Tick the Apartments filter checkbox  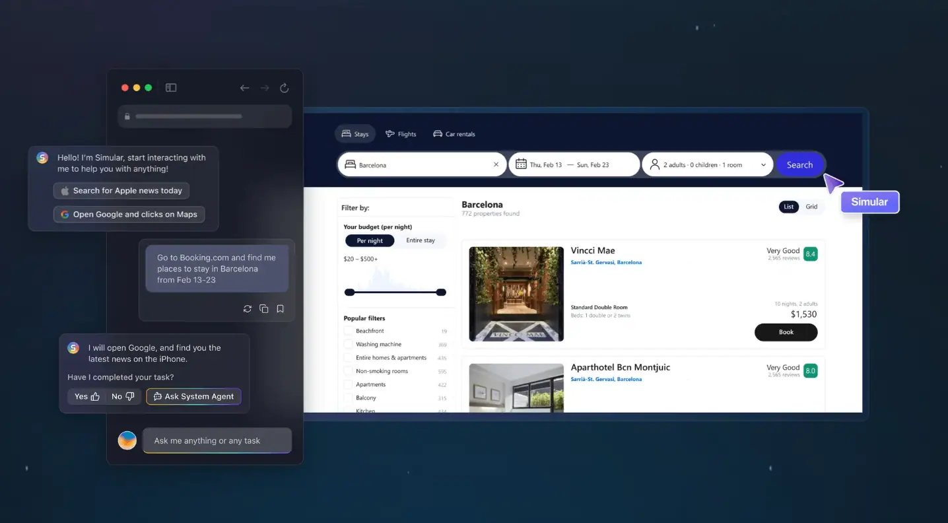[348, 384]
